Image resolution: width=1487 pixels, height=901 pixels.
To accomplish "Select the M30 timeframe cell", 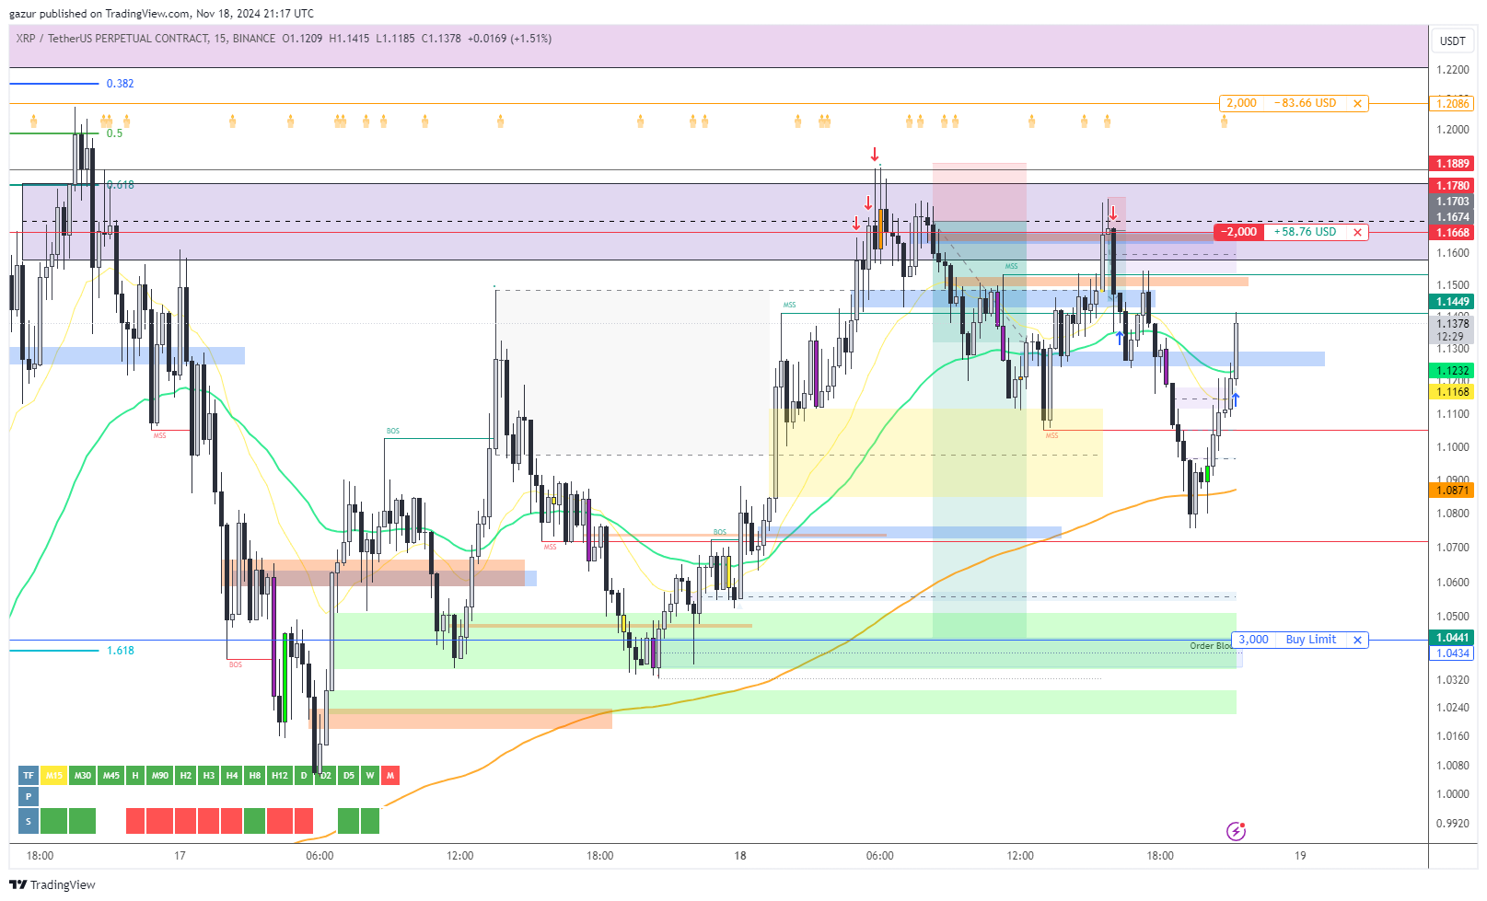I will [x=83, y=775].
